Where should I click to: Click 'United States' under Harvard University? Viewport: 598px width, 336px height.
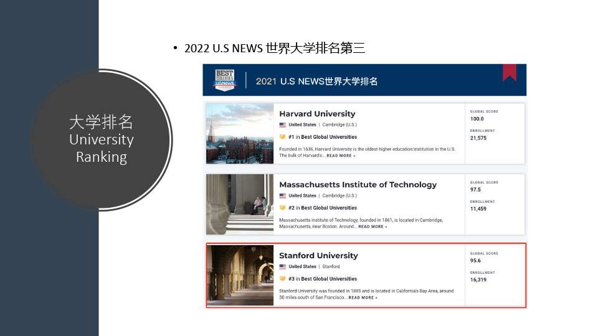(302, 124)
